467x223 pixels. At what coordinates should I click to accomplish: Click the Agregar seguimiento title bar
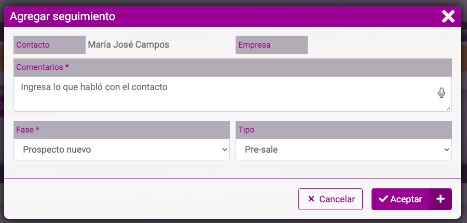[223, 17]
